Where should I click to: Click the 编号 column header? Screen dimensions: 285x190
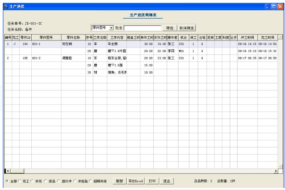[8, 38]
